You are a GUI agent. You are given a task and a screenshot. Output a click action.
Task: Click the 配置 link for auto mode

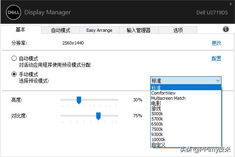(216, 58)
